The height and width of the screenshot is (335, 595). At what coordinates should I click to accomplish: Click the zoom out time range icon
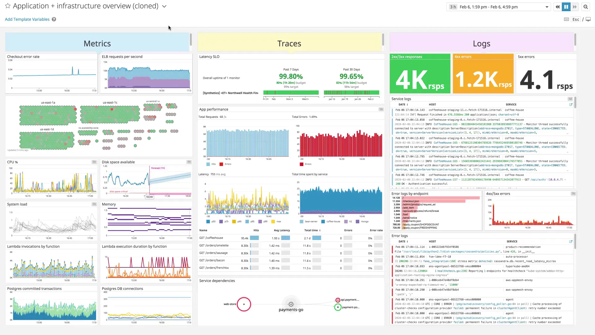click(x=586, y=7)
